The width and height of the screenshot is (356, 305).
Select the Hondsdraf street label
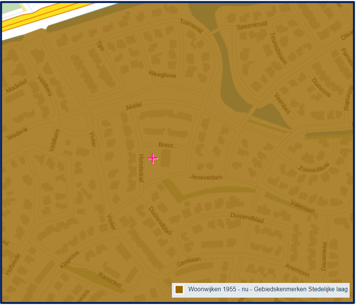141,168
